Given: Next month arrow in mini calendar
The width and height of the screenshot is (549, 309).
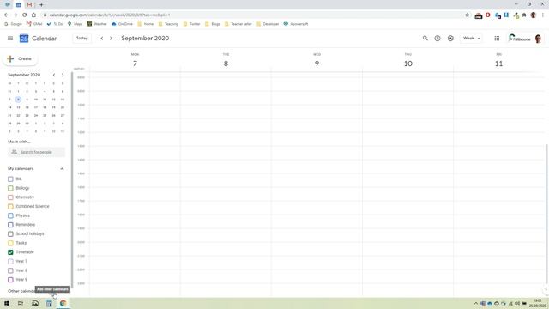Looking at the screenshot, I should 63,75.
